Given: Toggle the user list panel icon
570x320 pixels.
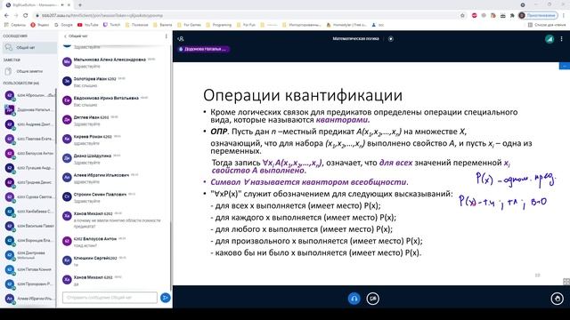Looking at the screenshot, I should click(181, 39).
